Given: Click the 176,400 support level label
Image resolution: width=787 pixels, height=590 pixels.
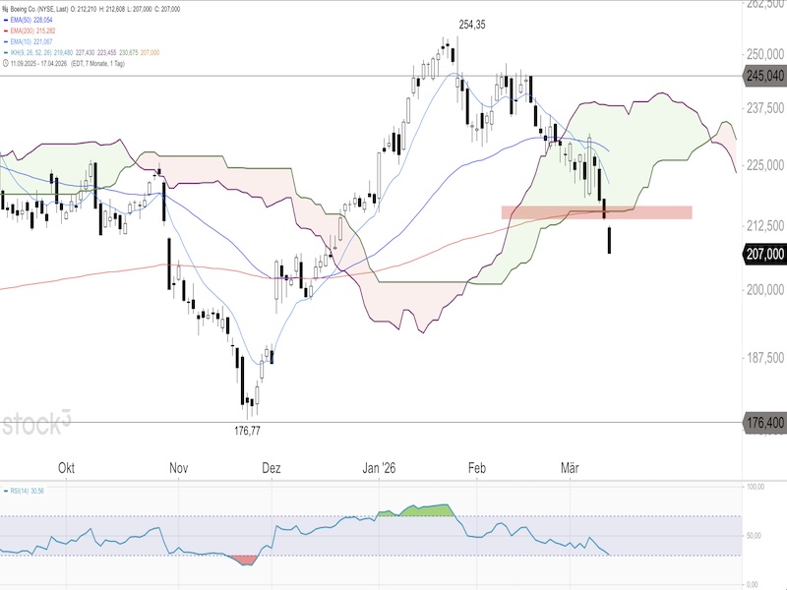Looking at the screenshot, I should (x=763, y=423).
